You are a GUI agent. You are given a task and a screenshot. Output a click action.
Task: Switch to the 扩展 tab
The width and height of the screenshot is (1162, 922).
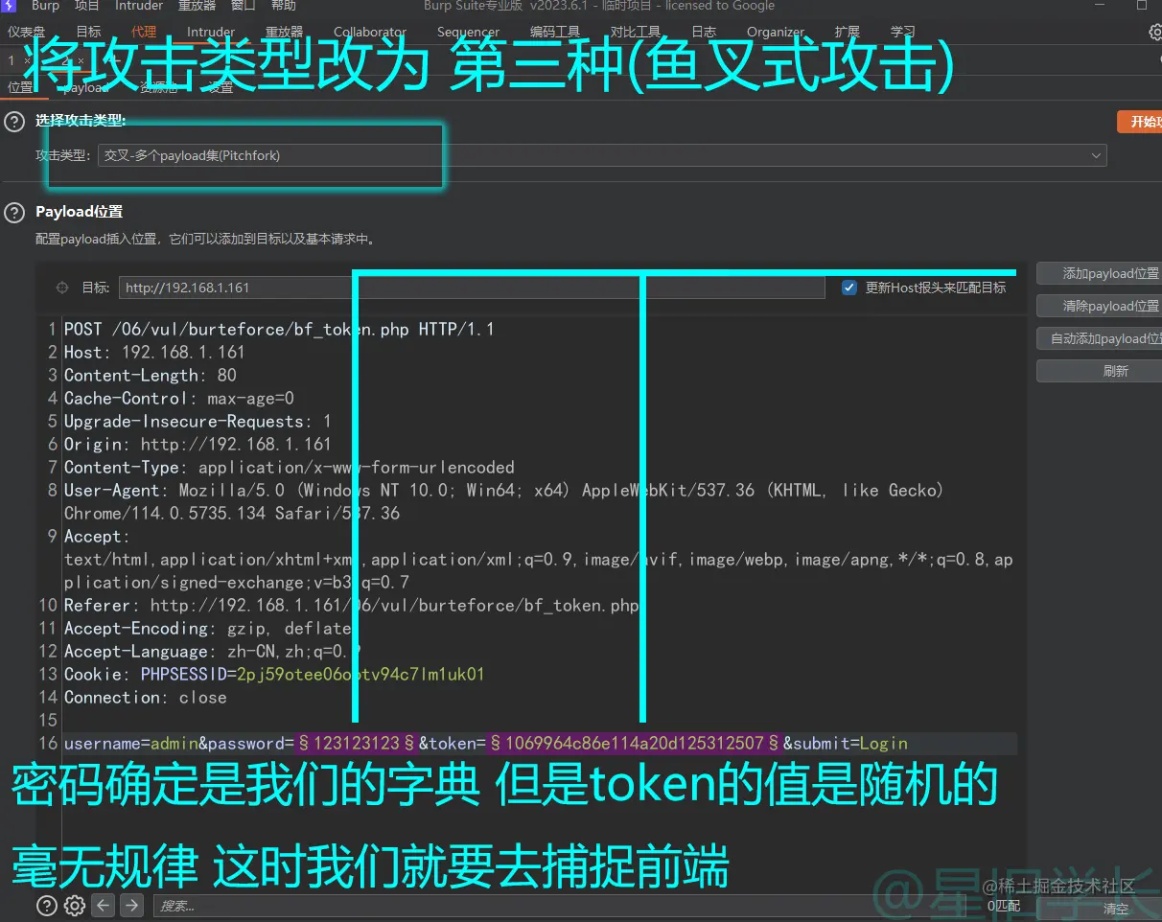click(x=848, y=33)
